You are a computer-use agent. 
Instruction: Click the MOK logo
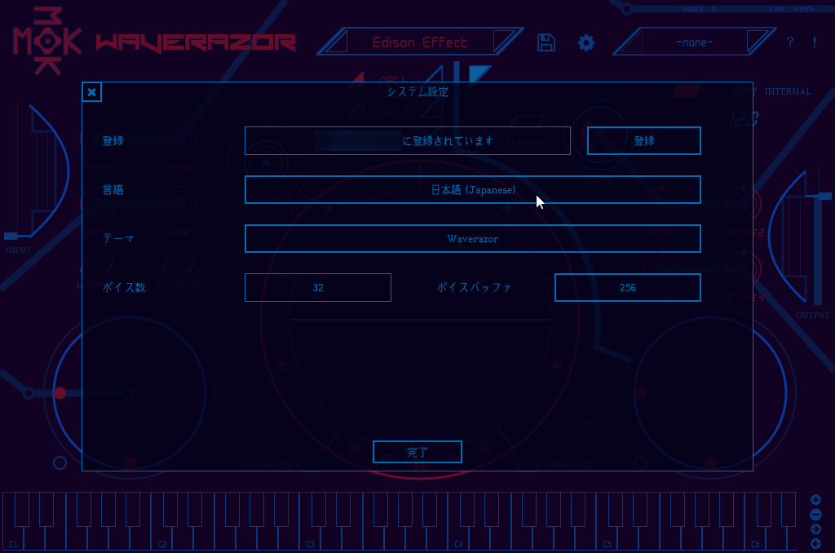47,41
